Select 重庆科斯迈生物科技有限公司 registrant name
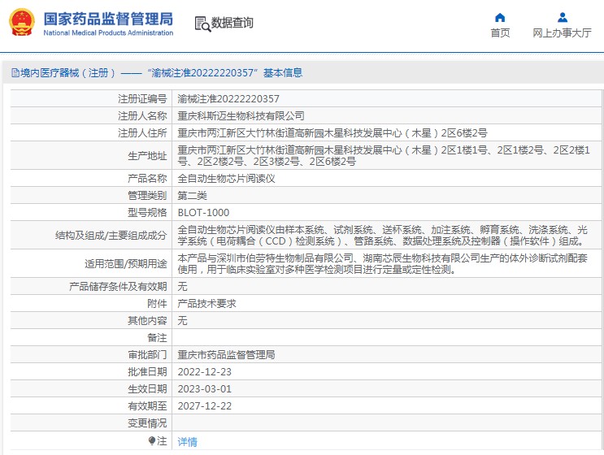 (241, 116)
